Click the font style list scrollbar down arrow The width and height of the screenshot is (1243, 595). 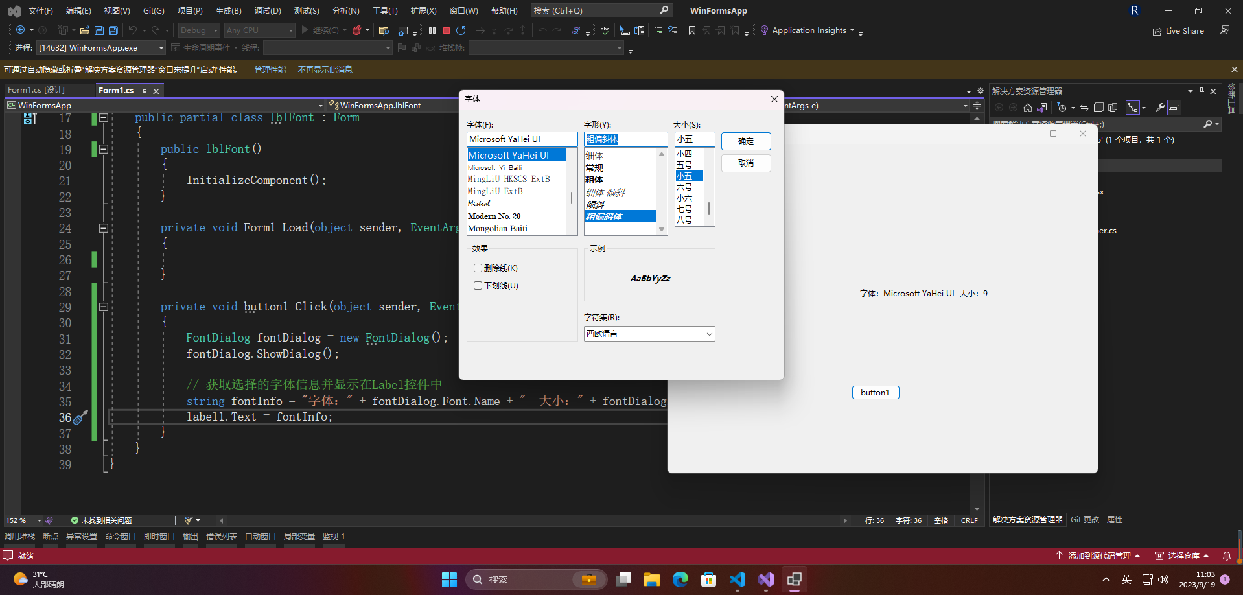662,229
